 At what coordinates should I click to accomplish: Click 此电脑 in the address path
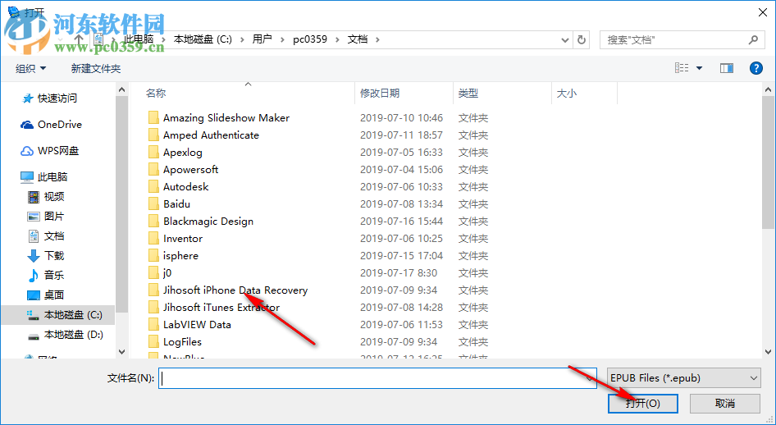pos(139,39)
